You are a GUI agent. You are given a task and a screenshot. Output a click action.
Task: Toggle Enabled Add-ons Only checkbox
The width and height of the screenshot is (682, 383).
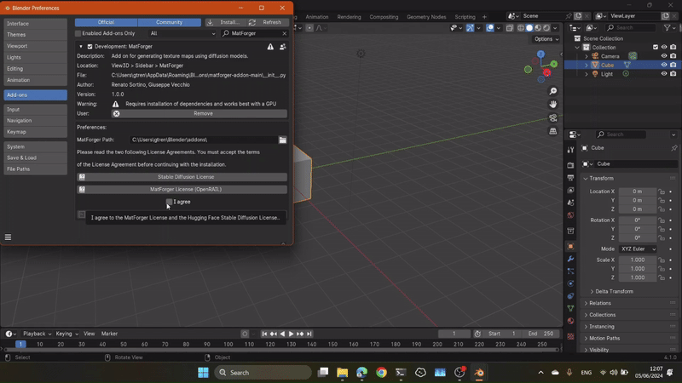pos(78,33)
